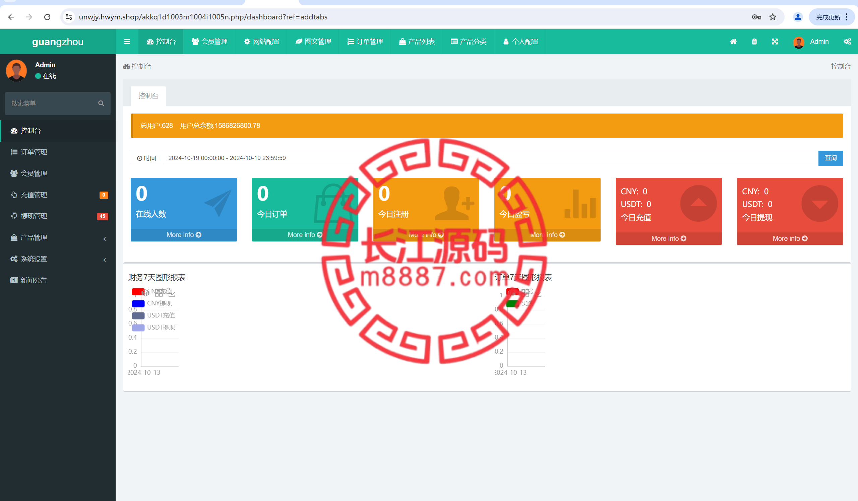
Task: Go to home via the house icon
Action: (733, 42)
